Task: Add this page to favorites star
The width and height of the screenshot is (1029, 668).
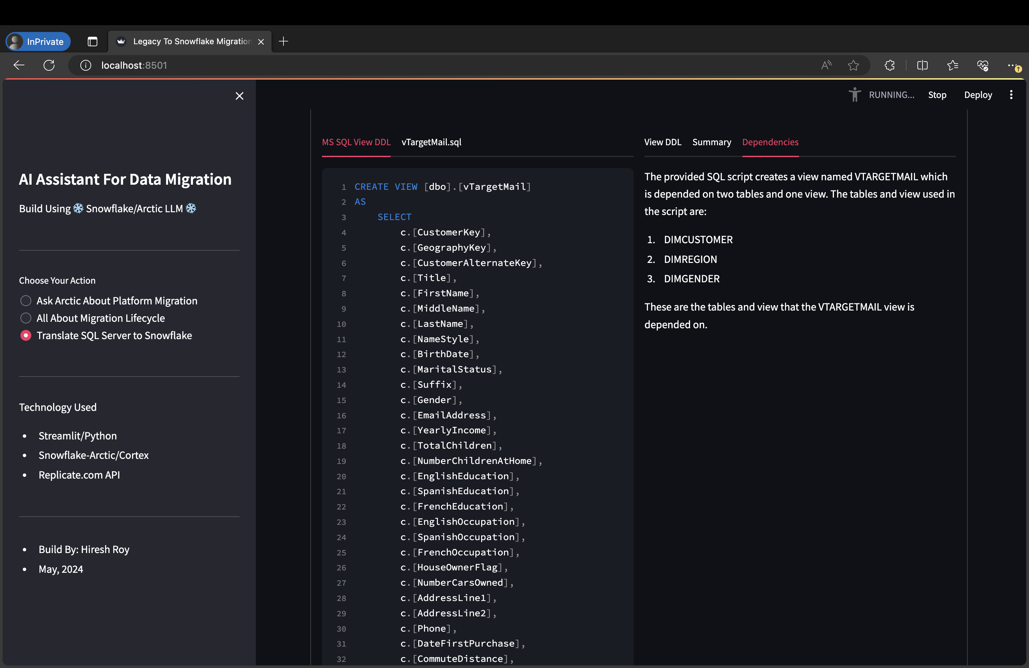Action: tap(853, 65)
